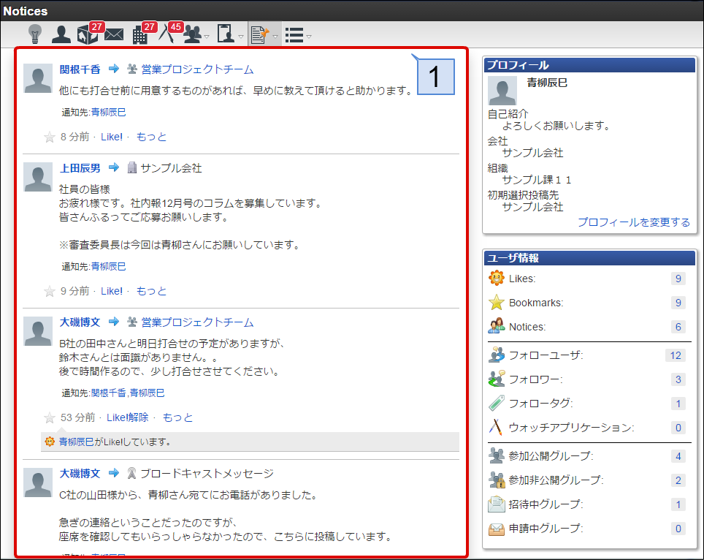The height and width of the screenshot is (560, 704).
Task: Click the フォローユーザ icon
Action: click(x=497, y=355)
